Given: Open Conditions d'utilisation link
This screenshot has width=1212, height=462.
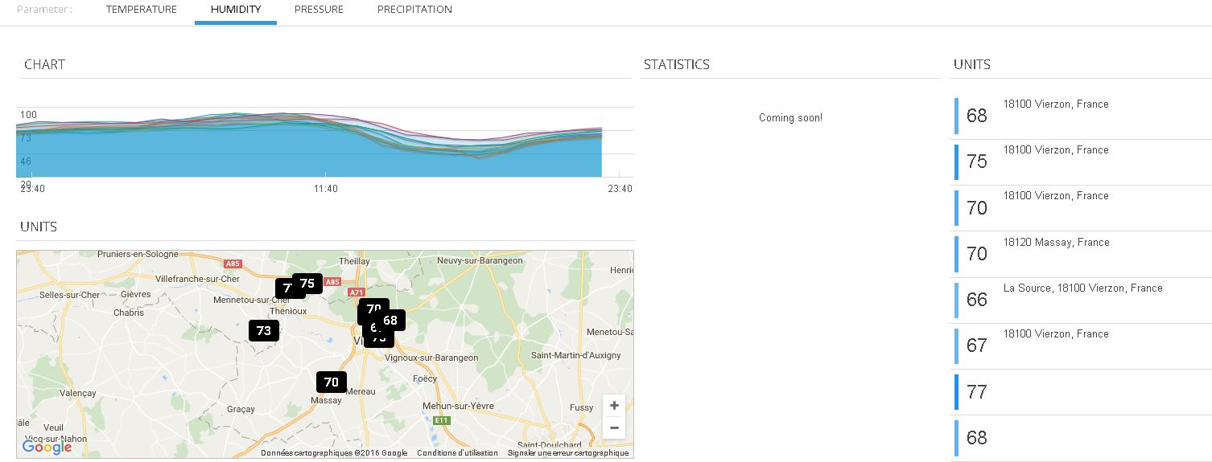Looking at the screenshot, I should point(457,453).
